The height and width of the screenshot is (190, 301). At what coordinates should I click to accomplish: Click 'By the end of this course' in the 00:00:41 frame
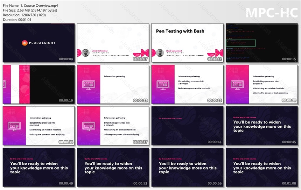click(x=170, y=118)
